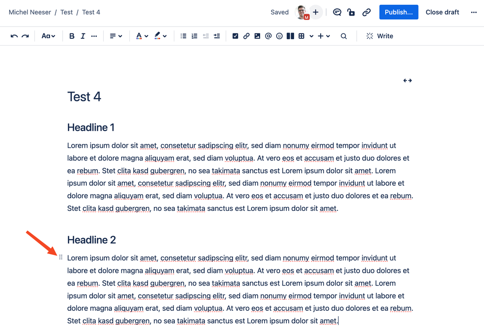Redo the last edit
This screenshot has width=484, height=335.
[x=25, y=36]
